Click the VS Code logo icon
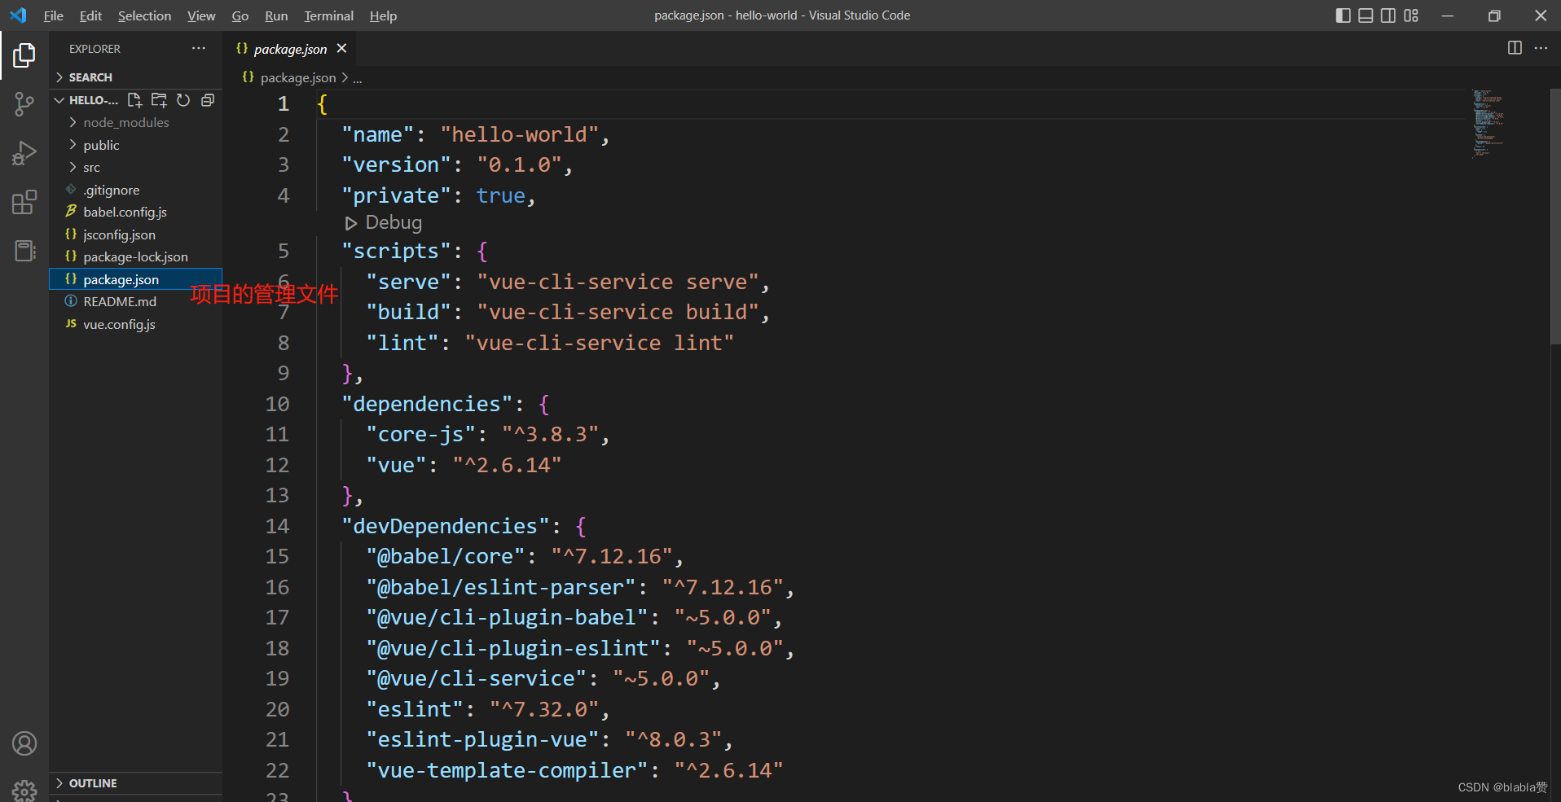The width and height of the screenshot is (1561, 802). pyautogui.click(x=18, y=15)
